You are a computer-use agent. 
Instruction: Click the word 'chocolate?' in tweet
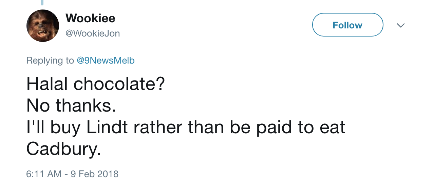(119, 84)
